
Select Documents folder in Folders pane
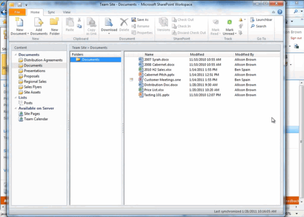point(96,59)
